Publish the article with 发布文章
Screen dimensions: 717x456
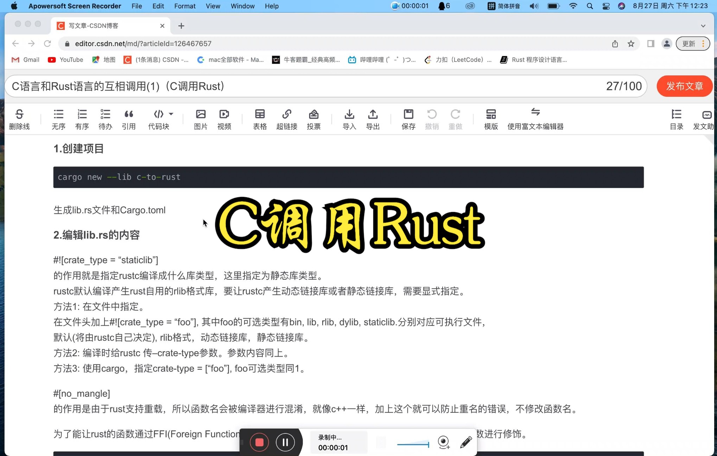(x=684, y=86)
